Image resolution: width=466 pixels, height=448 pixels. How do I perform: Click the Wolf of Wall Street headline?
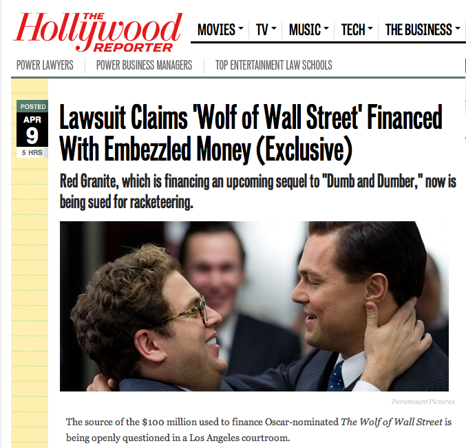251,133
